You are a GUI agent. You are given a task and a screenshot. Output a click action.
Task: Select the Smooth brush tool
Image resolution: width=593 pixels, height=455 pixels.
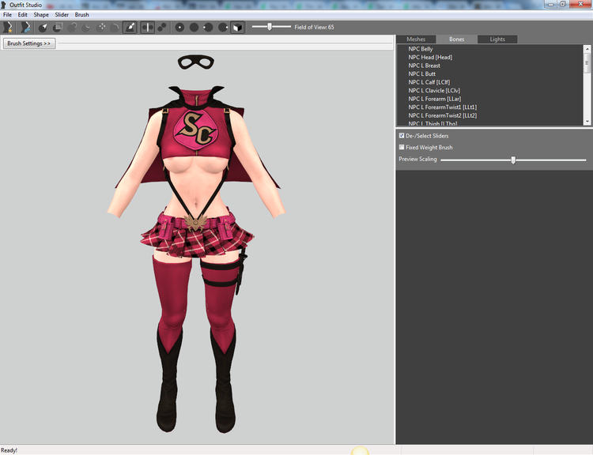coord(115,27)
